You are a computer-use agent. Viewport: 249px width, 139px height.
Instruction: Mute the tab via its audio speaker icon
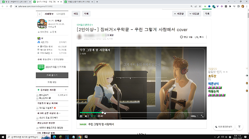[x=58, y=2]
